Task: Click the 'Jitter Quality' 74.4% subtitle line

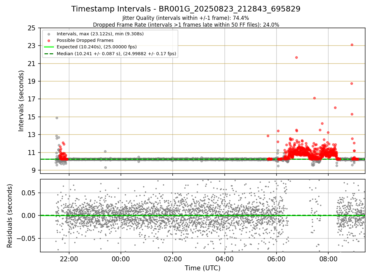Action: tap(186, 18)
